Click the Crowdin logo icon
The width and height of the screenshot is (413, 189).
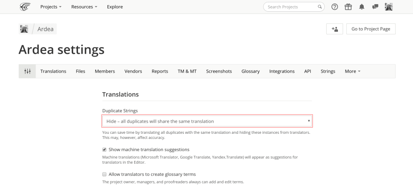click(25, 7)
